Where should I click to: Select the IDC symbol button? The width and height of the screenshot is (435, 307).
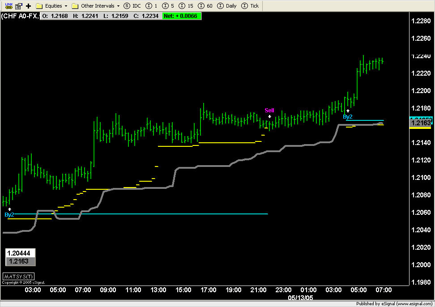[x=132, y=6]
